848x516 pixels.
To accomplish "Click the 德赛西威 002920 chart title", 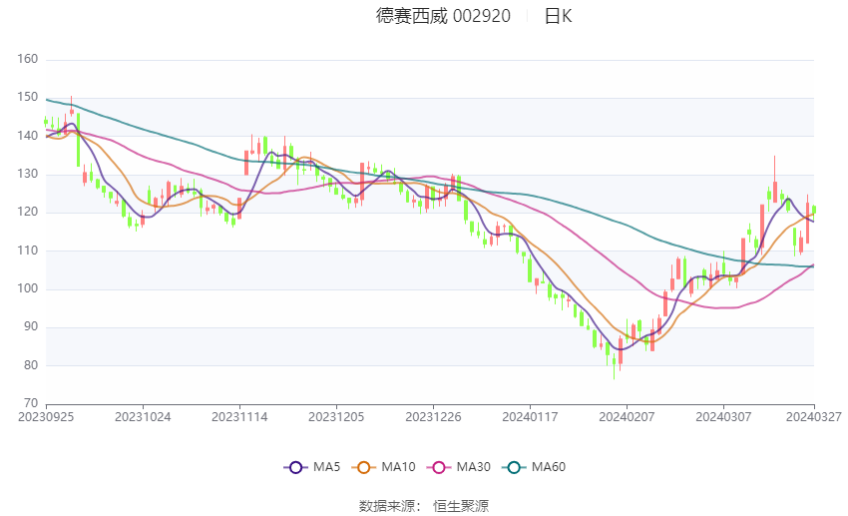I will [x=443, y=16].
